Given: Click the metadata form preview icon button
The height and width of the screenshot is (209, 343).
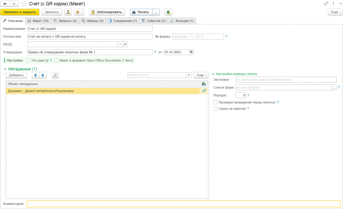Looking at the screenshot, I should (55, 75).
